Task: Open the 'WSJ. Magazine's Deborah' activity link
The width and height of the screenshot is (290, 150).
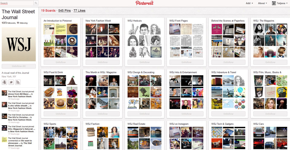Action: (21, 129)
